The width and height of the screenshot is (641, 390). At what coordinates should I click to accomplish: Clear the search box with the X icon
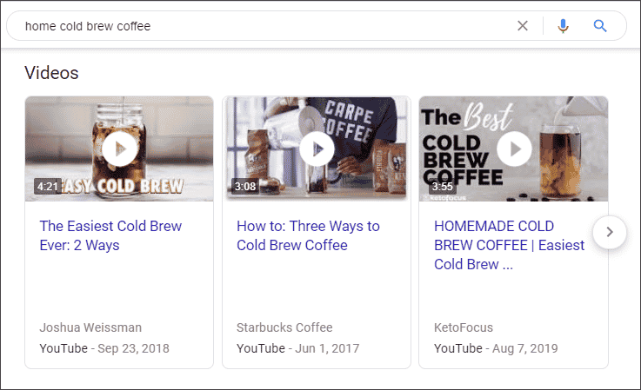(523, 26)
